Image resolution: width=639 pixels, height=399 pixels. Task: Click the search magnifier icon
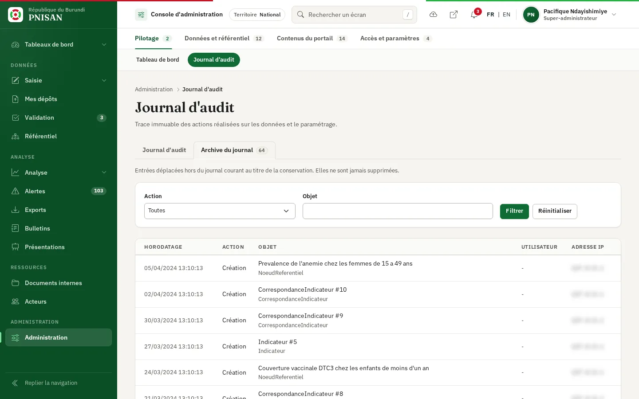(300, 15)
